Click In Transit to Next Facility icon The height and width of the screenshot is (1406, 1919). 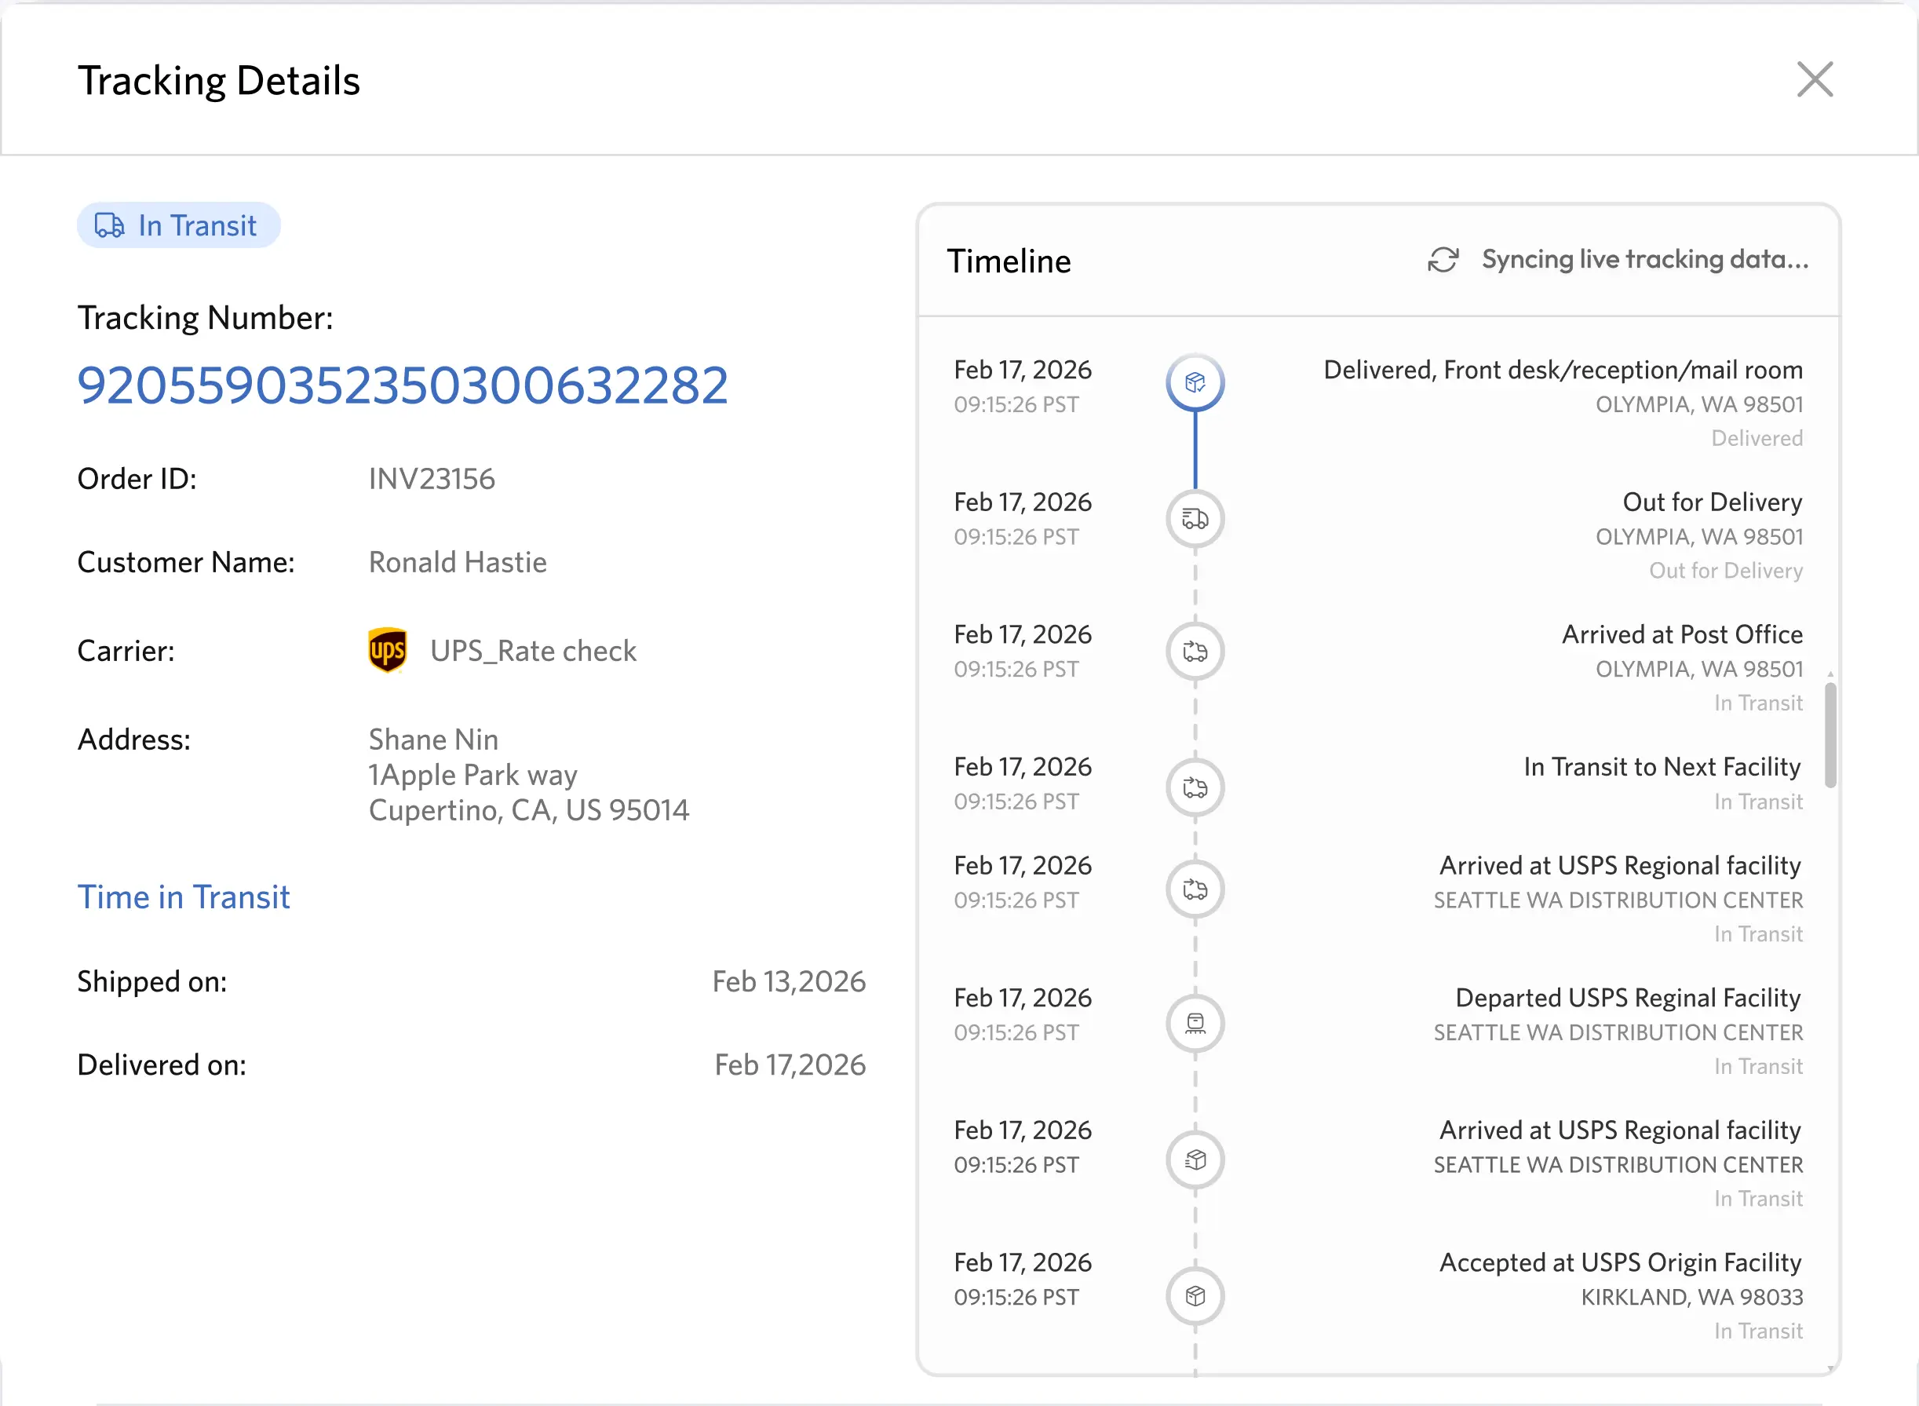point(1195,787)
